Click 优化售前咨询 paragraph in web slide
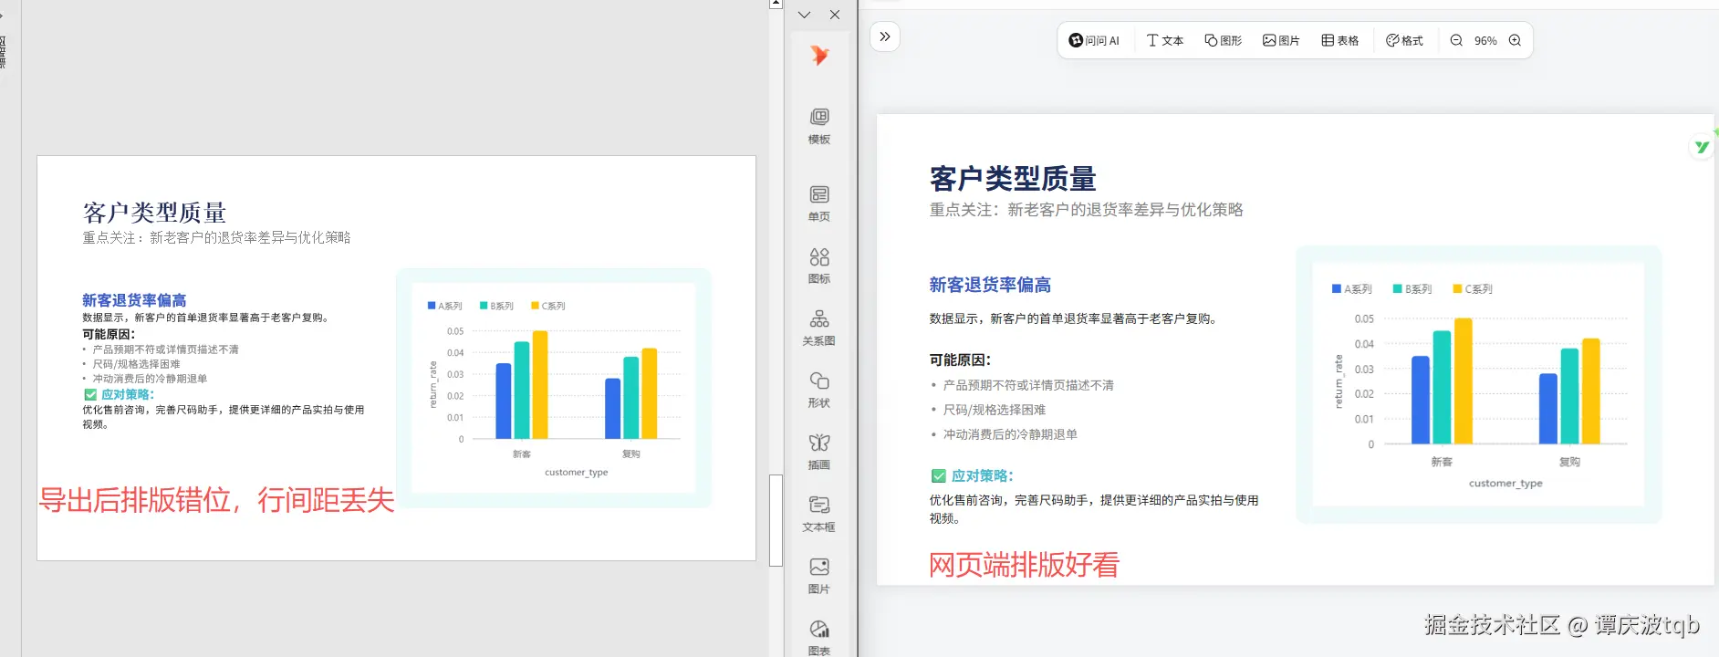Screen dimensions: 1719x657 [x=1094, y=509]
